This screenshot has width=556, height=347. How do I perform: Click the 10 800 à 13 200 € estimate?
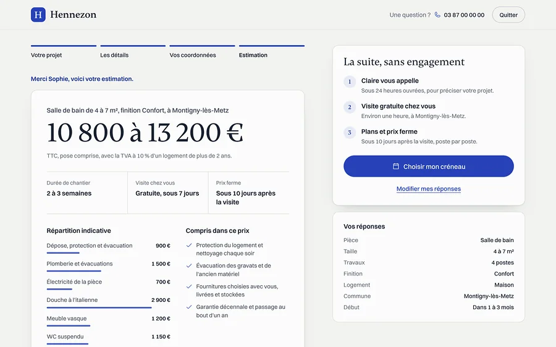[x=145, y=133]
